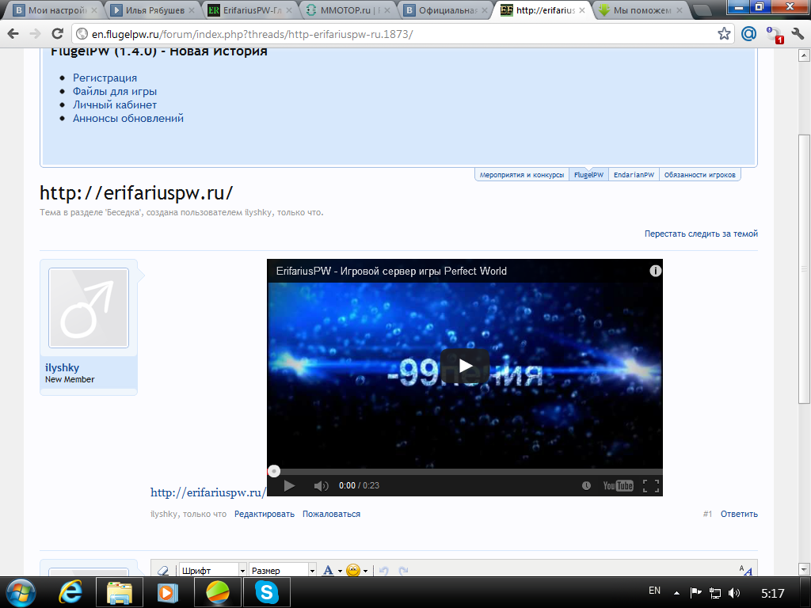Open the smiley emoticon picker
This screenshot has height=608, width=811.
[357, 570]
